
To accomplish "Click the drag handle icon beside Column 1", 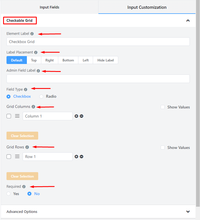I will pyautogui.click(x=17, y=116).
